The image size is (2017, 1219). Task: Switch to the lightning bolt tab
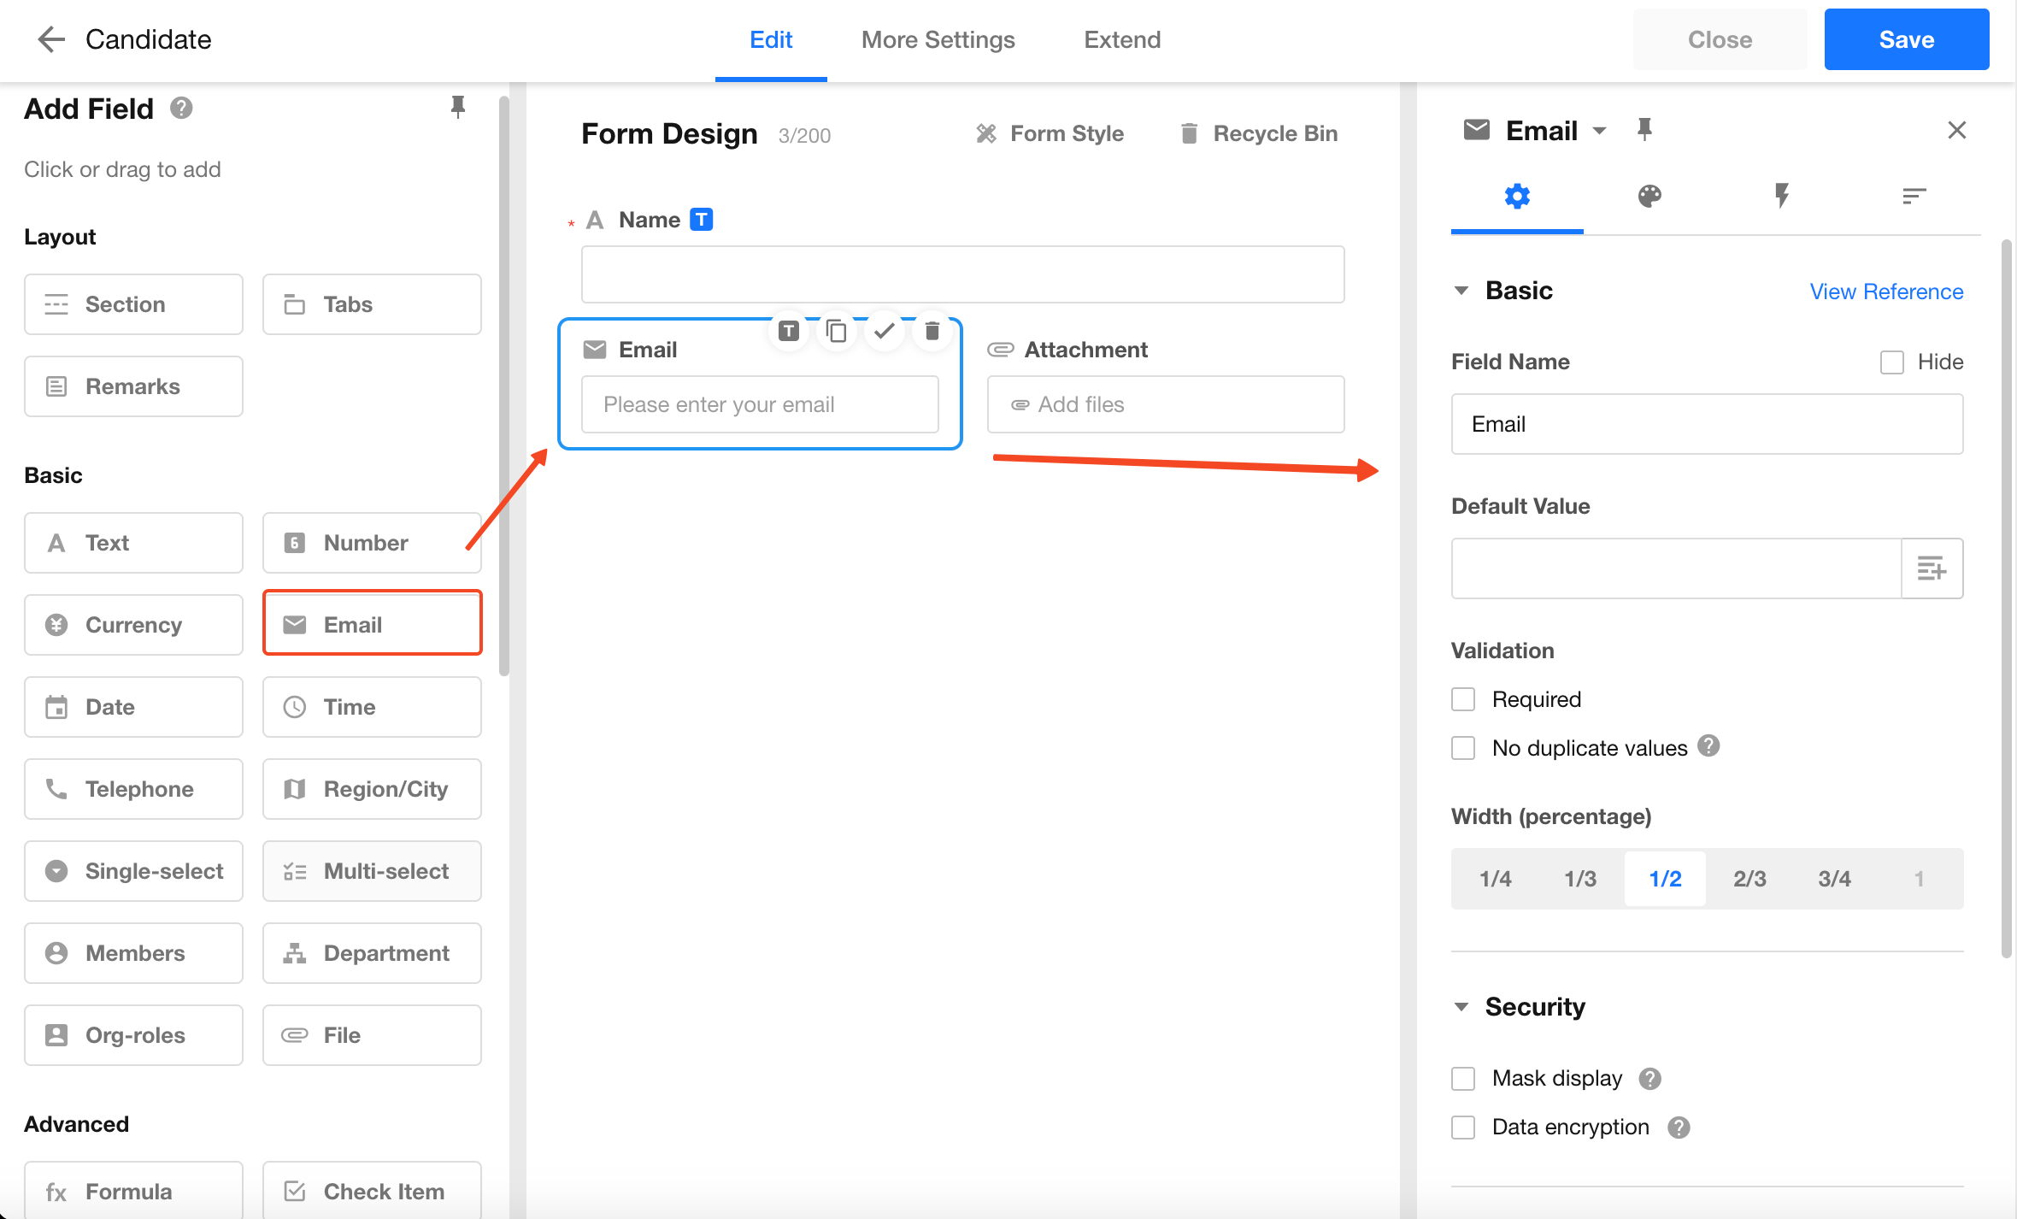1782,197
